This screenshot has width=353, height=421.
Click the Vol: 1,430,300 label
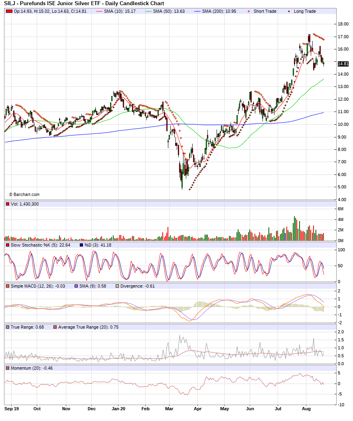25,204
